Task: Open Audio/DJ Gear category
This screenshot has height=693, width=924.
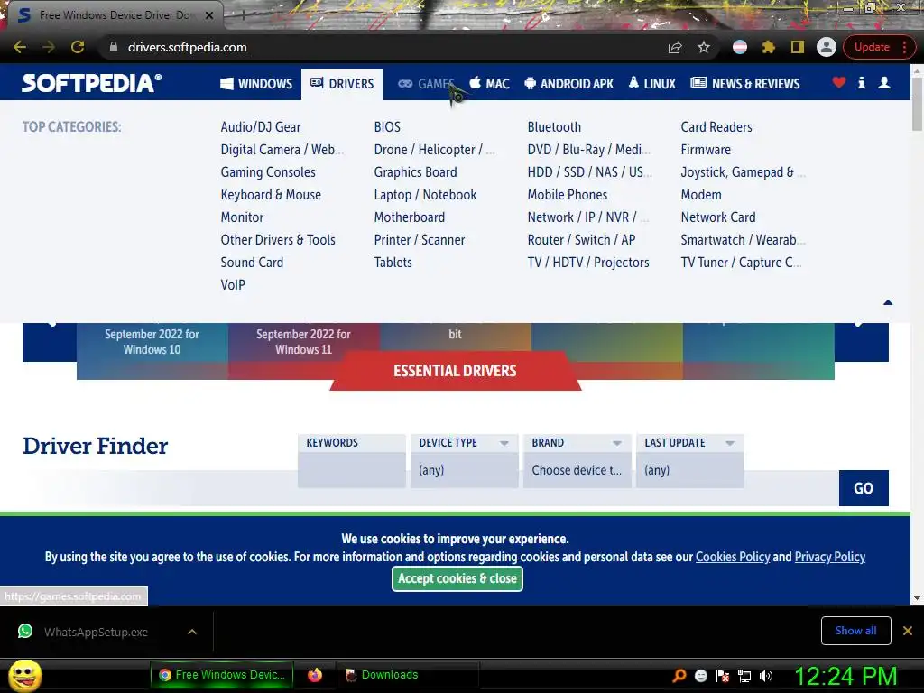Action: click(261, 126)
